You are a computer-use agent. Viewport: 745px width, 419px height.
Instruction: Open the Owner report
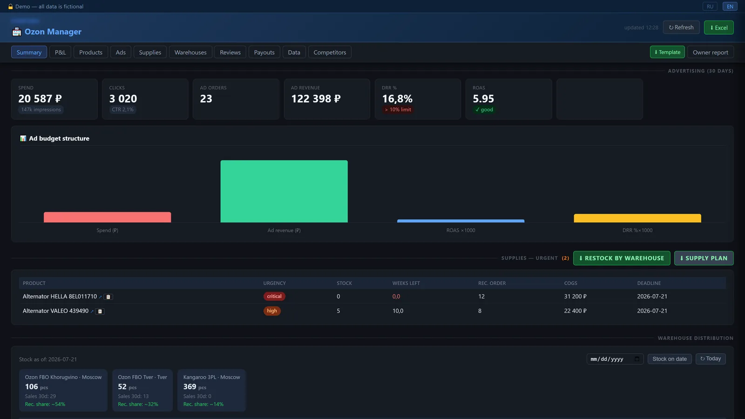[711, 52]
